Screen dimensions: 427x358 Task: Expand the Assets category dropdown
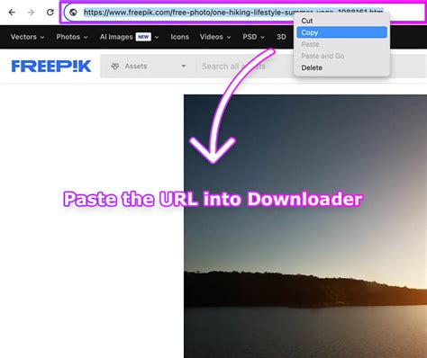point(149,67)
